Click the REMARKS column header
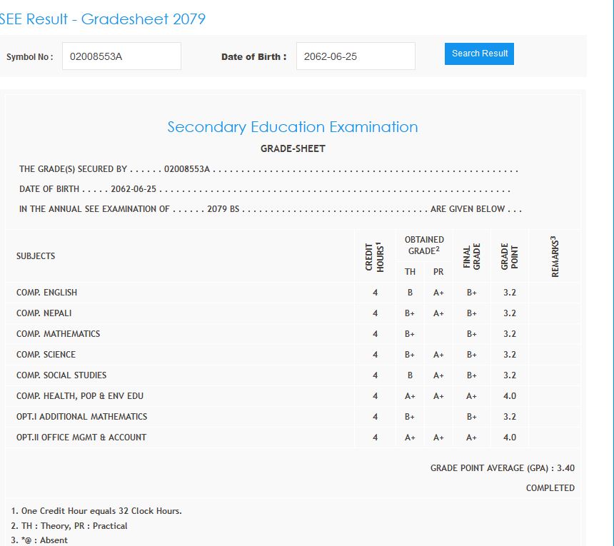This screenshot has height=546, width=614. point(555,256)
